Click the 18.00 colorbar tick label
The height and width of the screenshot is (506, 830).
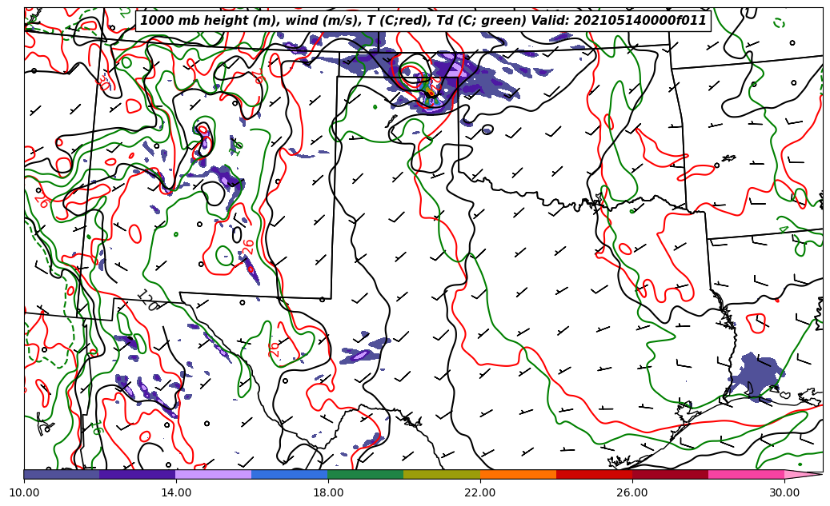pyautogui.click(x=327, y=492)
